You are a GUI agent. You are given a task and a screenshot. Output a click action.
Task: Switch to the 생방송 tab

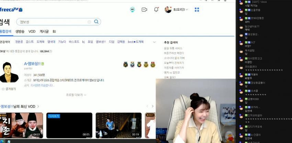(20, 31)
